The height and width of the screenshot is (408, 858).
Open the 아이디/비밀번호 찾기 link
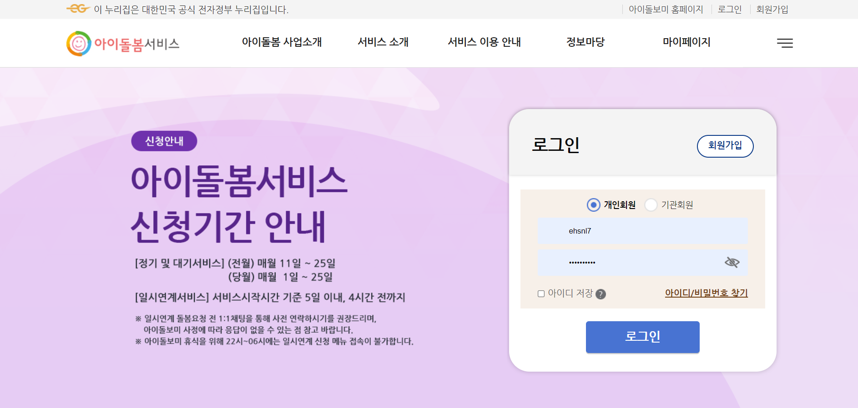click(706, 293)
